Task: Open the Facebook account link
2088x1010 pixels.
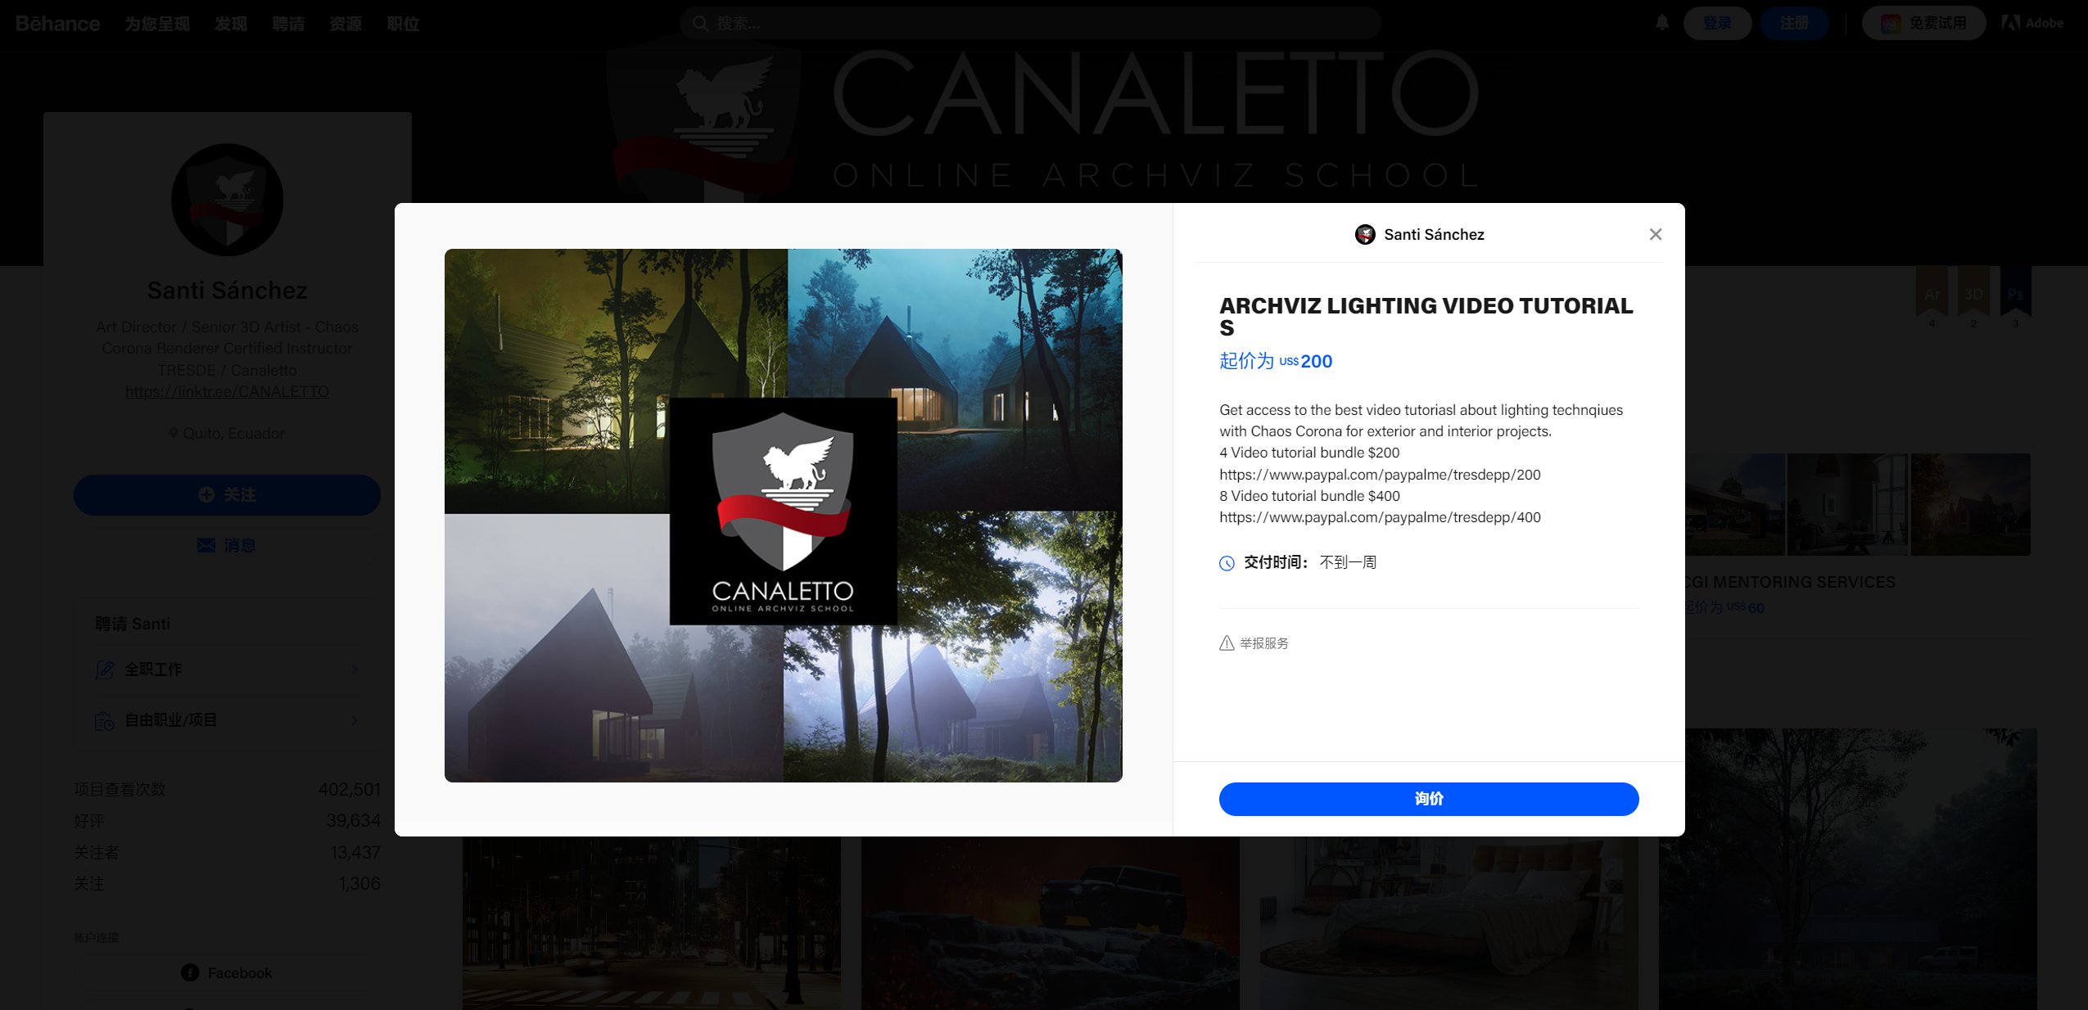Action: tap(227, 973)
